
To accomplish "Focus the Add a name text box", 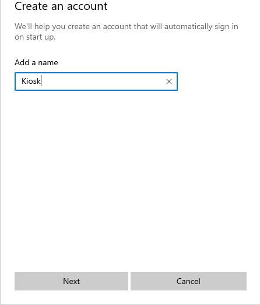I will tap(96, 81).
